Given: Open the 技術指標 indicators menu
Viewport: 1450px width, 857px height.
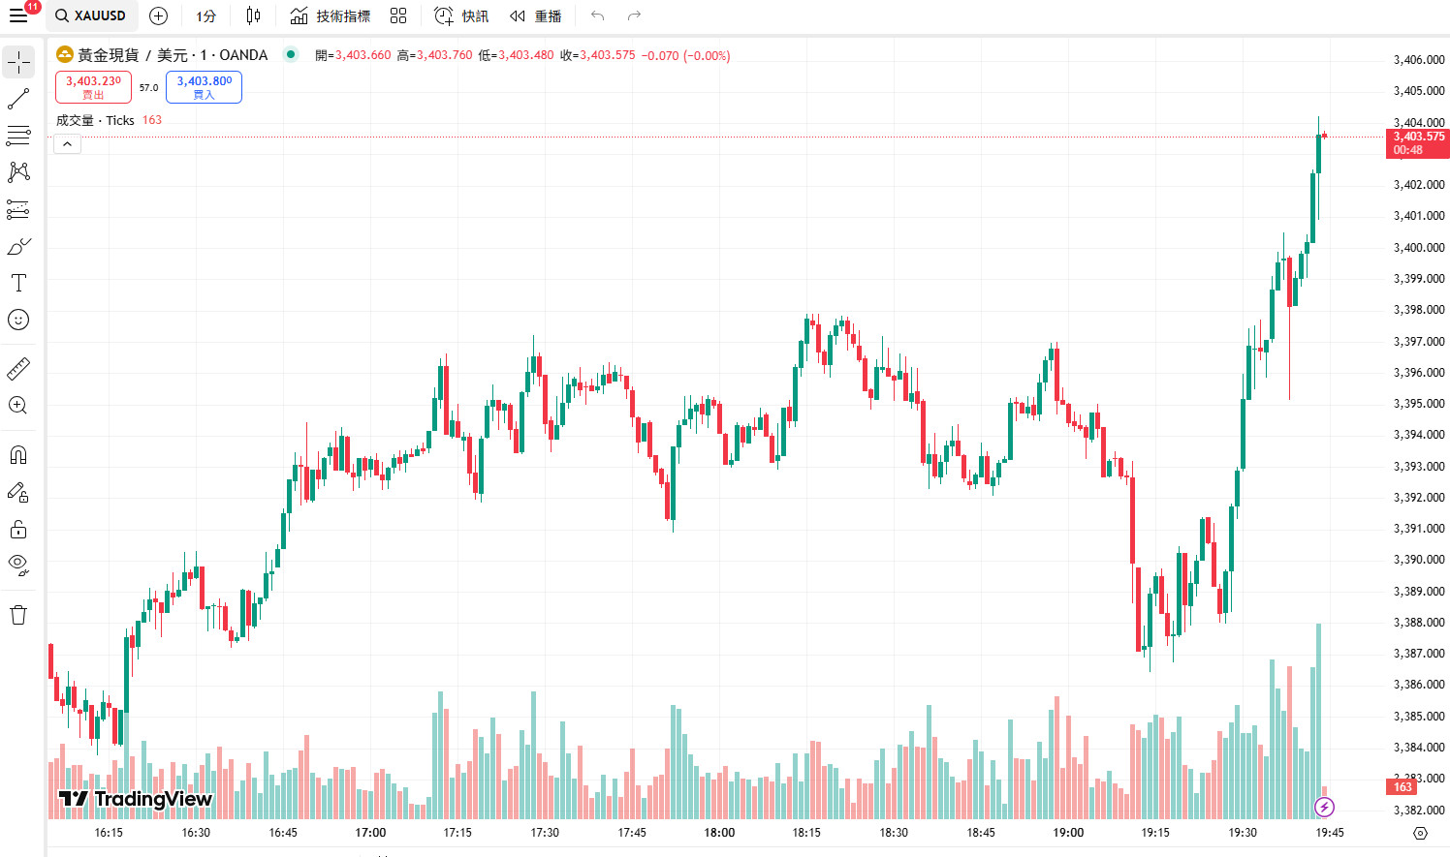Looking at the screenshot, I should [x=331, y=16].
